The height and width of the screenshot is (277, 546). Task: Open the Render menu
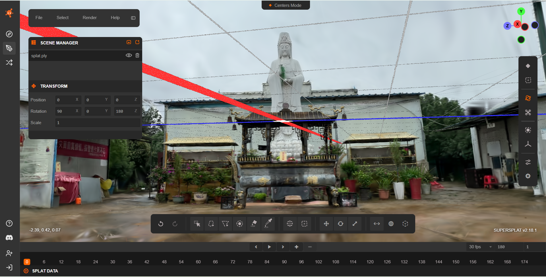(x=90, y=18)
